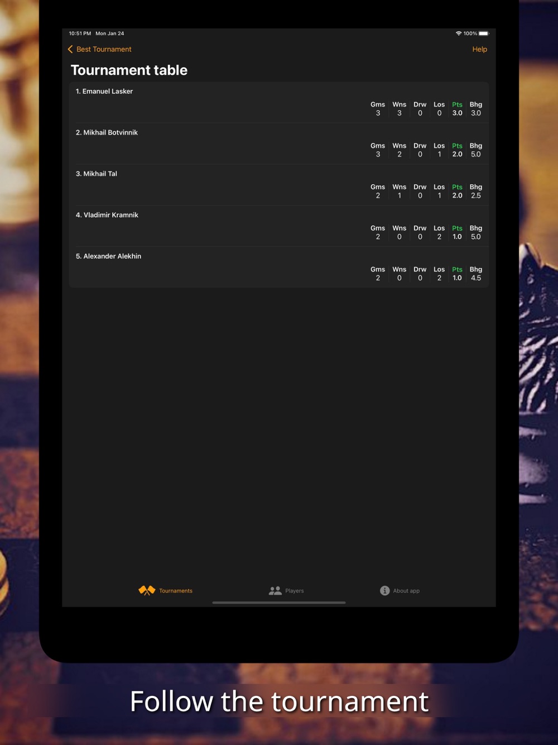This screenshot has height=745, width=558.
Task: Open the Help link
Action: pyautogui.click(x=480, y=49)
